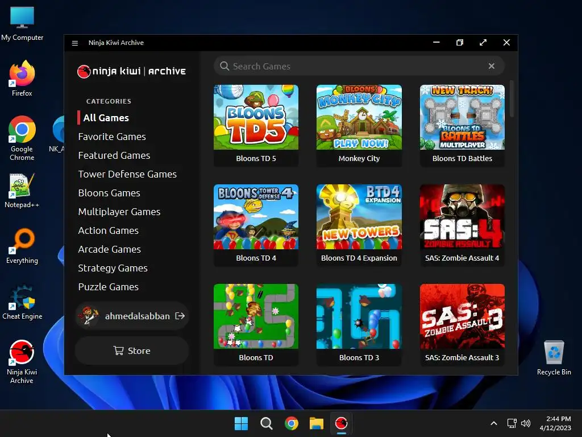Toggle fullscreen with the diagonal arrows icon
Viewport: 582px width, 437px height.
click(483, 43)
